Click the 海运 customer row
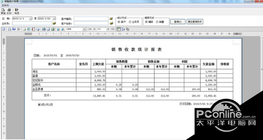263x140 pixels. click(132, 72)
